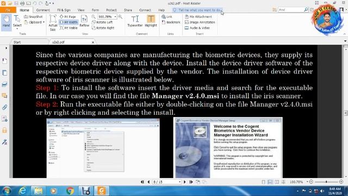Go to the first page
Image resolution: width=348 pixels, height=196 pixels.
pyautogui.click(x=142, y=182)
